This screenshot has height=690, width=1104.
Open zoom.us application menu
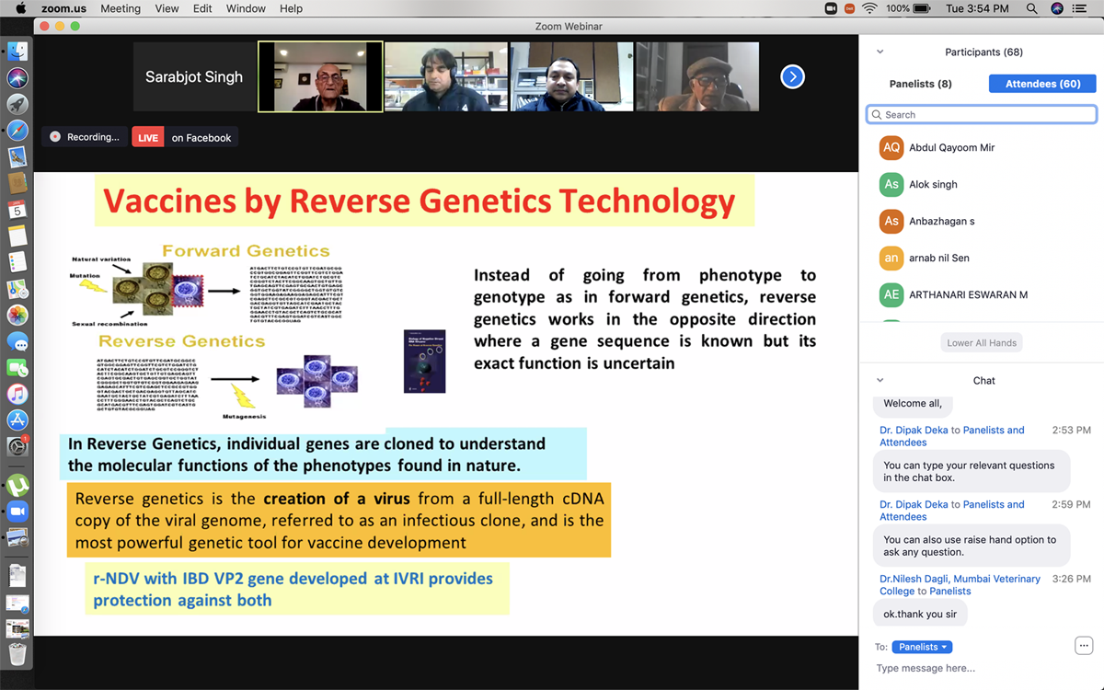coord(63,8)
